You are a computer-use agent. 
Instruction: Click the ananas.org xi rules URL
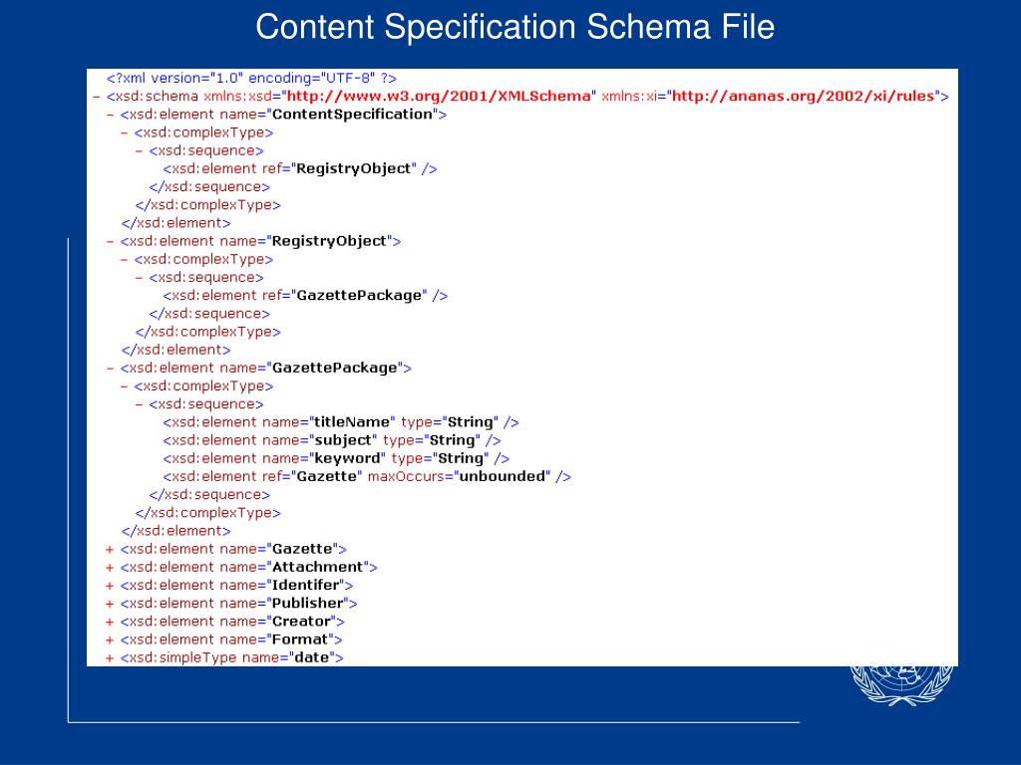[x=803, y=97]
